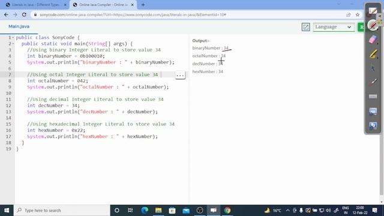This screenshot has width=384, height=216.
Task: Bookmark this page with the star
Action: (358, 14)
